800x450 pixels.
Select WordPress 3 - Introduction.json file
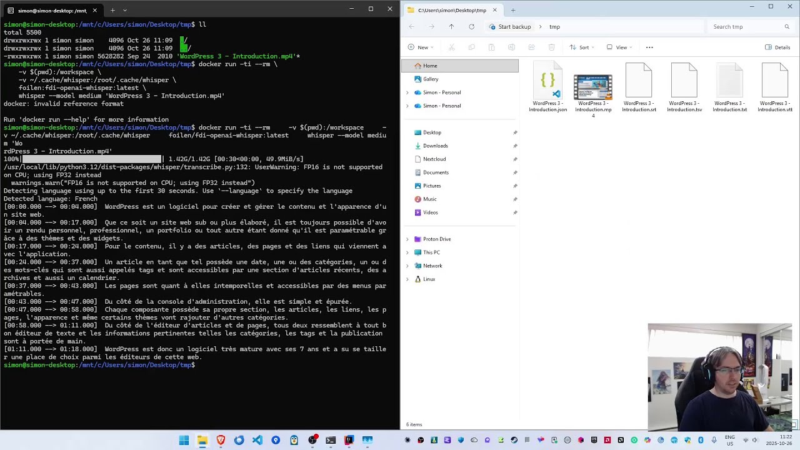pyautogui.click(x=548, y=87)
